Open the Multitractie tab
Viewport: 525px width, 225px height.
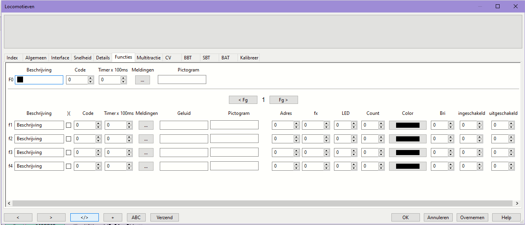[148, 58]
